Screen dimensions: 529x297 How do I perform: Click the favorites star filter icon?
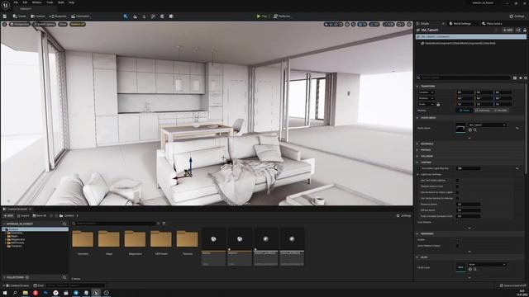click(520, 78)
